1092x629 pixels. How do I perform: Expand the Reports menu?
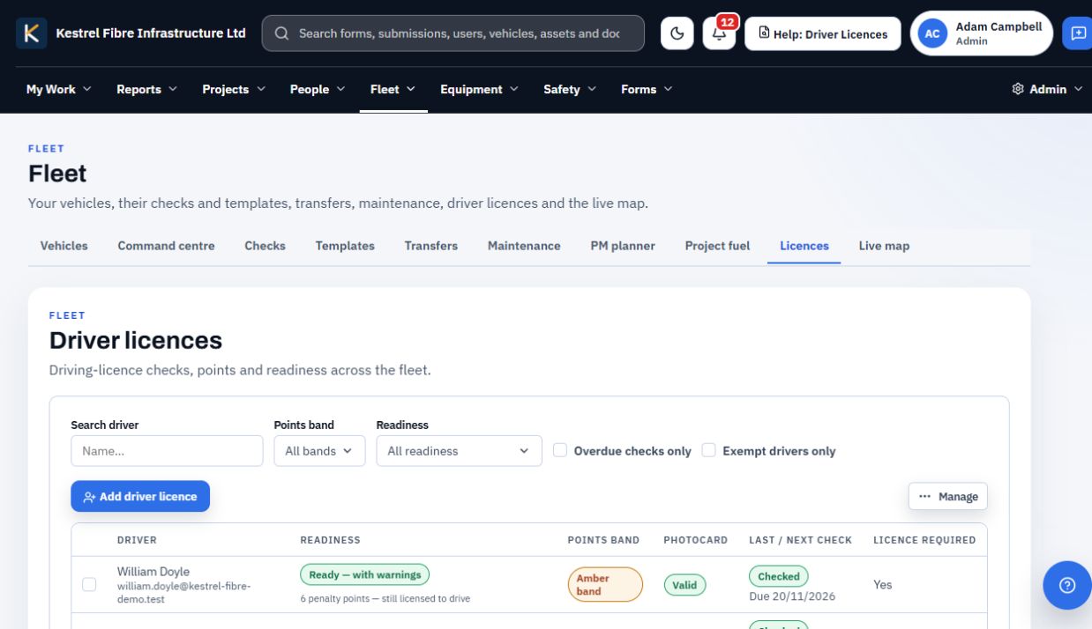(146, 89)
